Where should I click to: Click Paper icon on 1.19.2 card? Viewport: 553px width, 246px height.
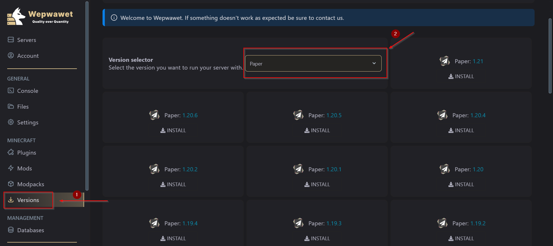(x=442, y=223)
